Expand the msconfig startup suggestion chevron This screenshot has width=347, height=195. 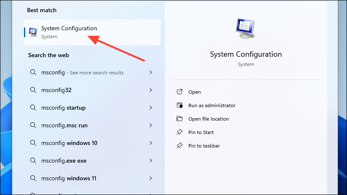(x=151, y=108)
